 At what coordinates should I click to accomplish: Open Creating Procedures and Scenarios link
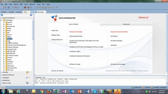[80, 56]
